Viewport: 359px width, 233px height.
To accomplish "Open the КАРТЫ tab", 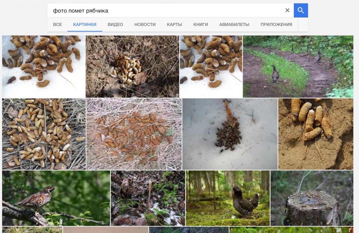I will [174, 24].
